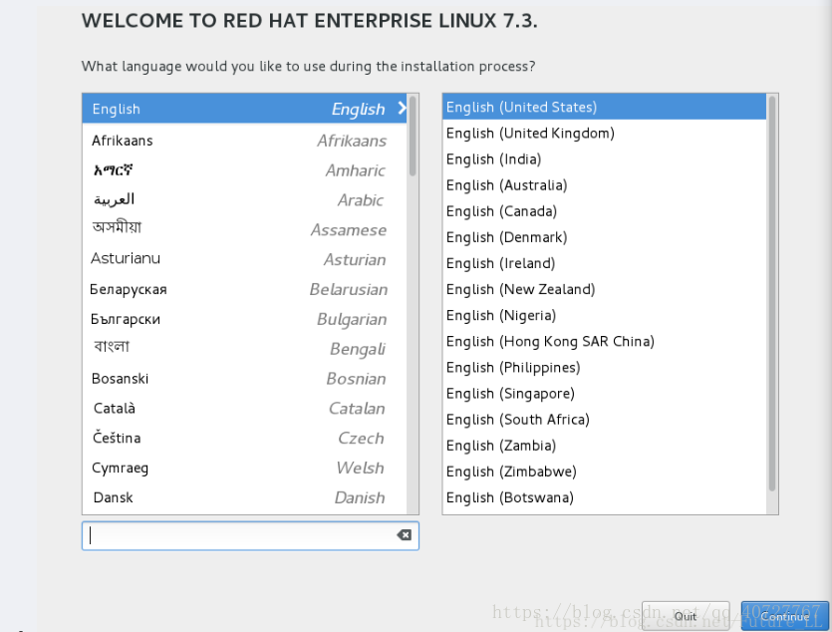
Task: Choose English (Hong Kong SAR China) locale
Action: [x=605, y=341]
